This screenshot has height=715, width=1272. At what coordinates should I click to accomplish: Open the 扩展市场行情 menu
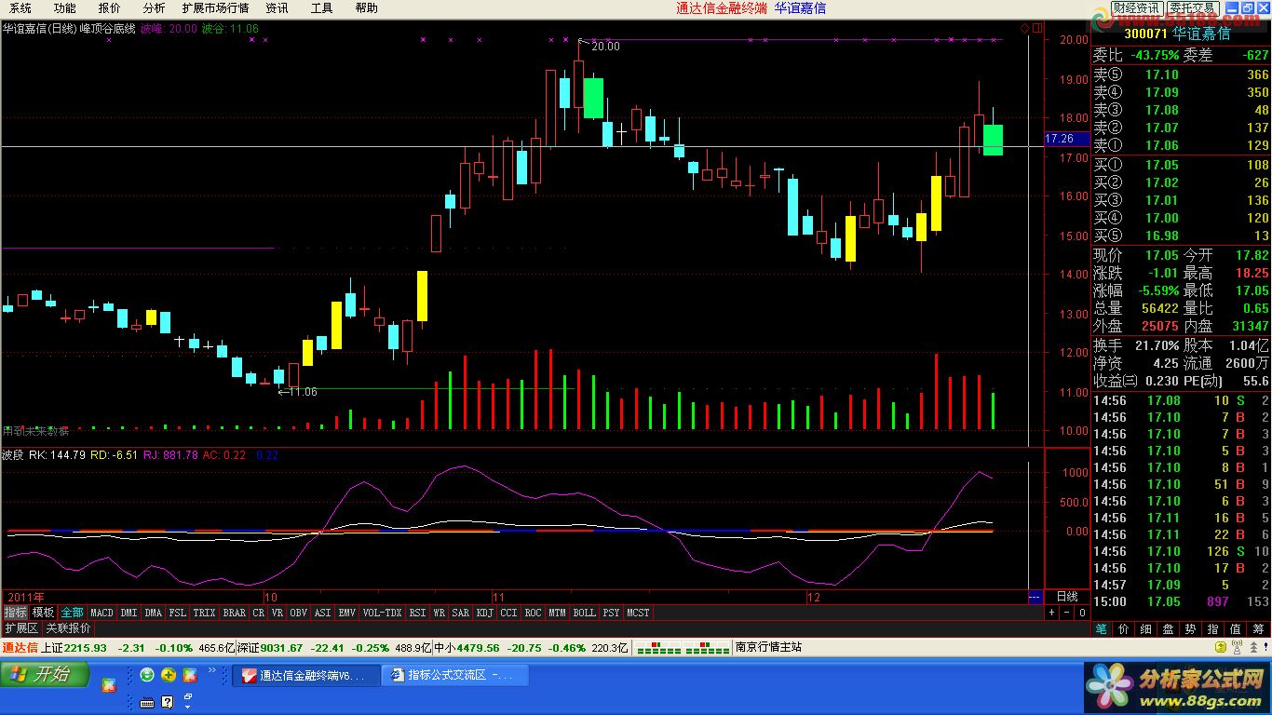pos(215,7)
